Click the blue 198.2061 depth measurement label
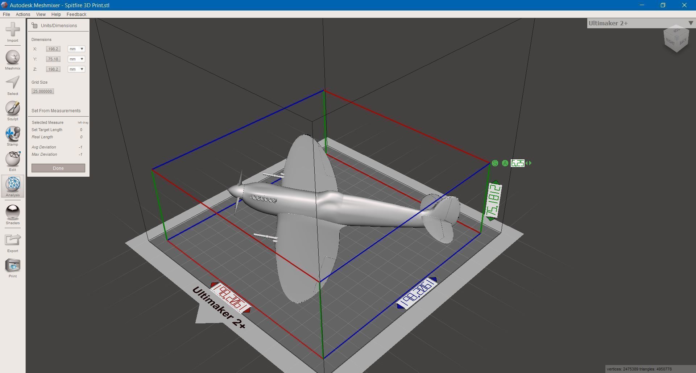The width and height of the screenshot is (696, 373). (x=417, y=293)
